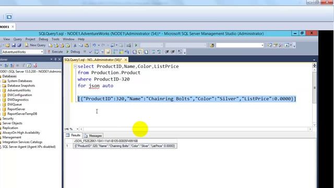Click the Comment out selected lines icon
This screenshot has height=188, width=334.
[x=153, y=52]
